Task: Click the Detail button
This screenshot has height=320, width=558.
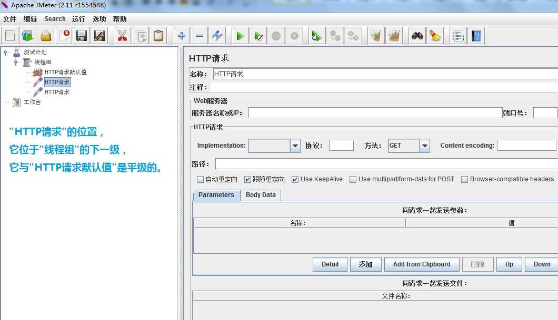Action: [330, 264]
